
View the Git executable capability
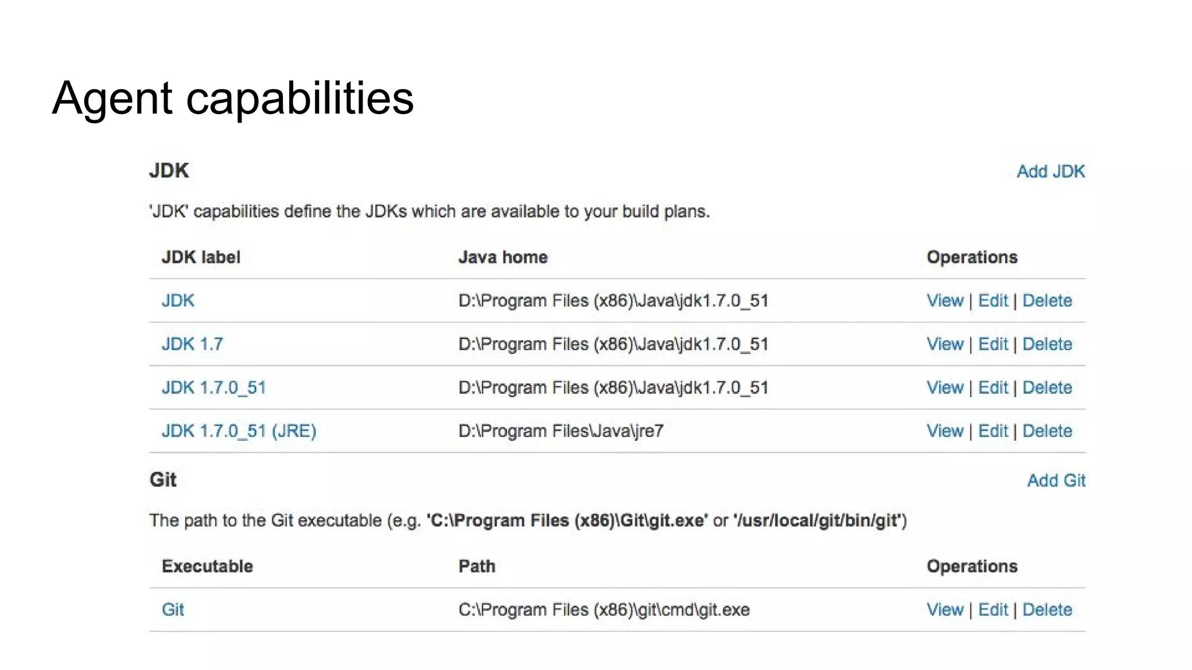click(x=945, y=610)
